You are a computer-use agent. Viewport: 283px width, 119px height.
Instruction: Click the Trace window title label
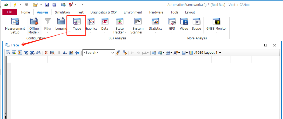click(x=15, y=45)
